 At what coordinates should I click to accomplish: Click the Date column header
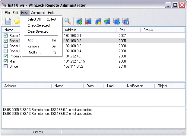click(x=93, y=86)
